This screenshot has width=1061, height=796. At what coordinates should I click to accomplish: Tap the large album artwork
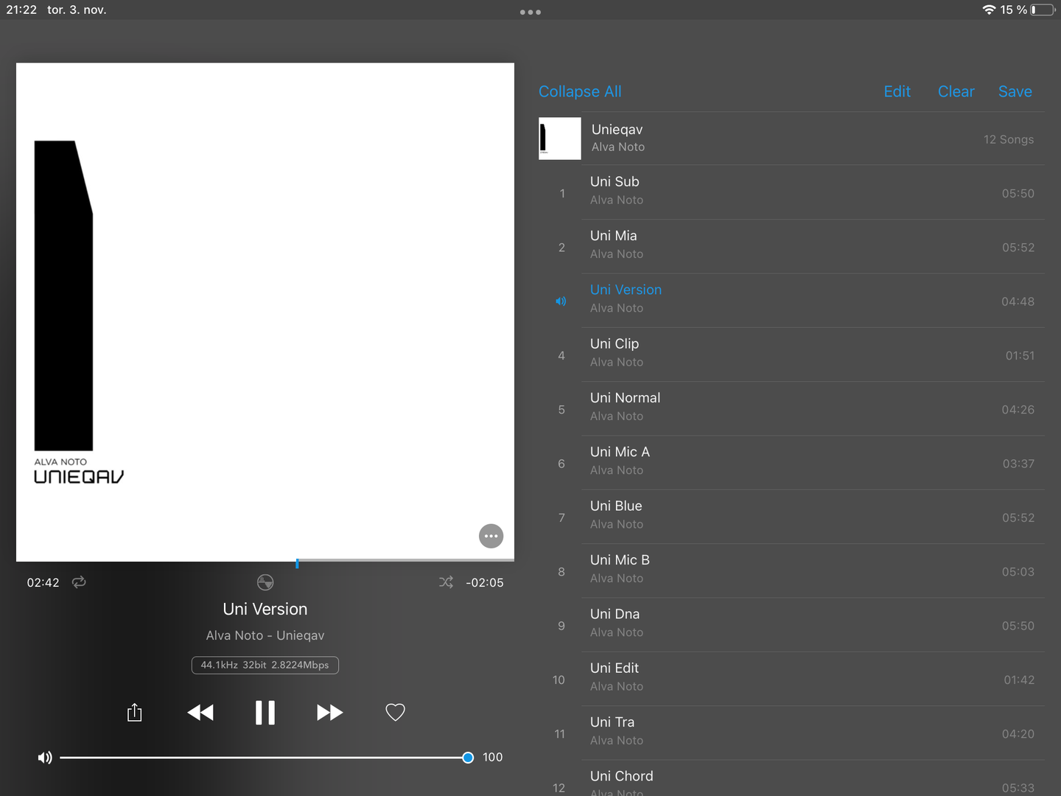pos(265,312)
